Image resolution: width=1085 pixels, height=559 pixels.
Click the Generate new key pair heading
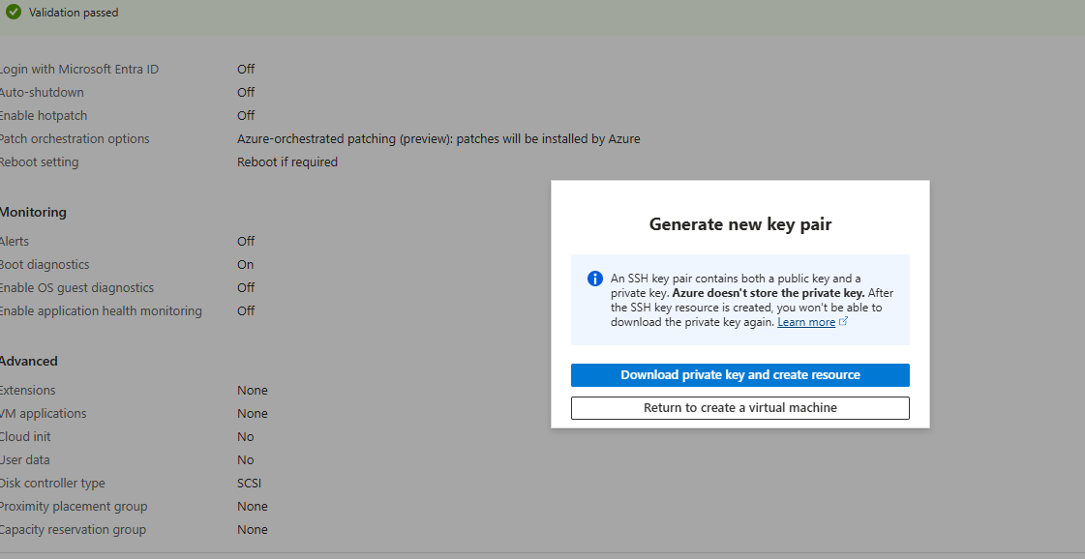(739, 224)
